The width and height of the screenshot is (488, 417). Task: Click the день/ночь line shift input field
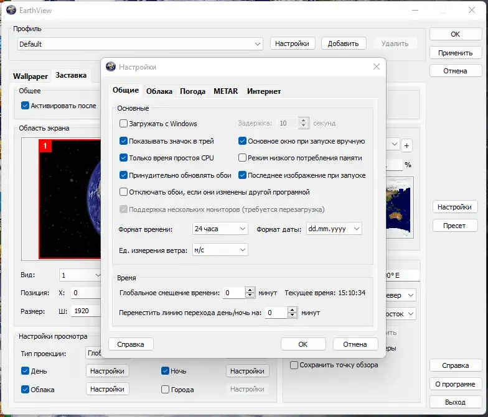(x=276, y=313)
